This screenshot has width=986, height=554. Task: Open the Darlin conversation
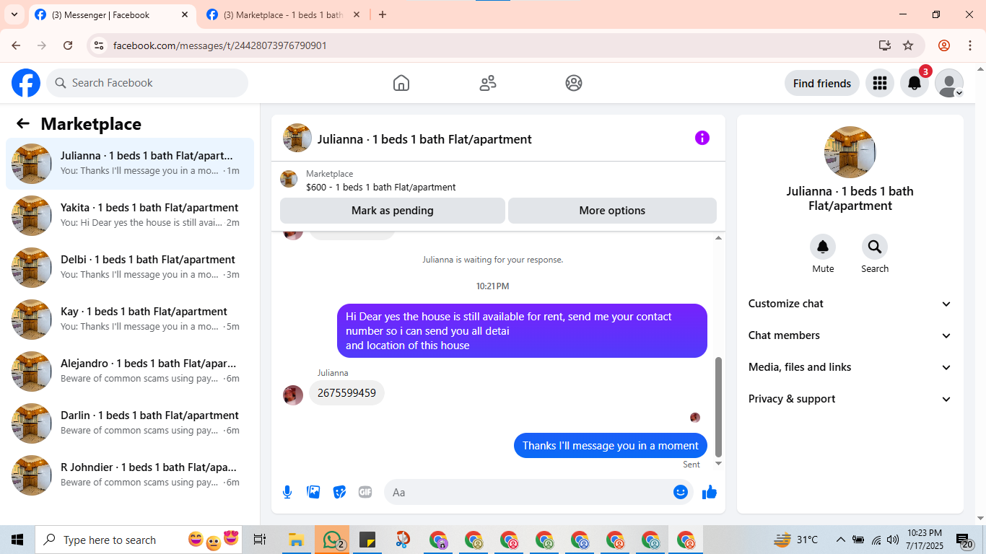click(x=130, y=423)
